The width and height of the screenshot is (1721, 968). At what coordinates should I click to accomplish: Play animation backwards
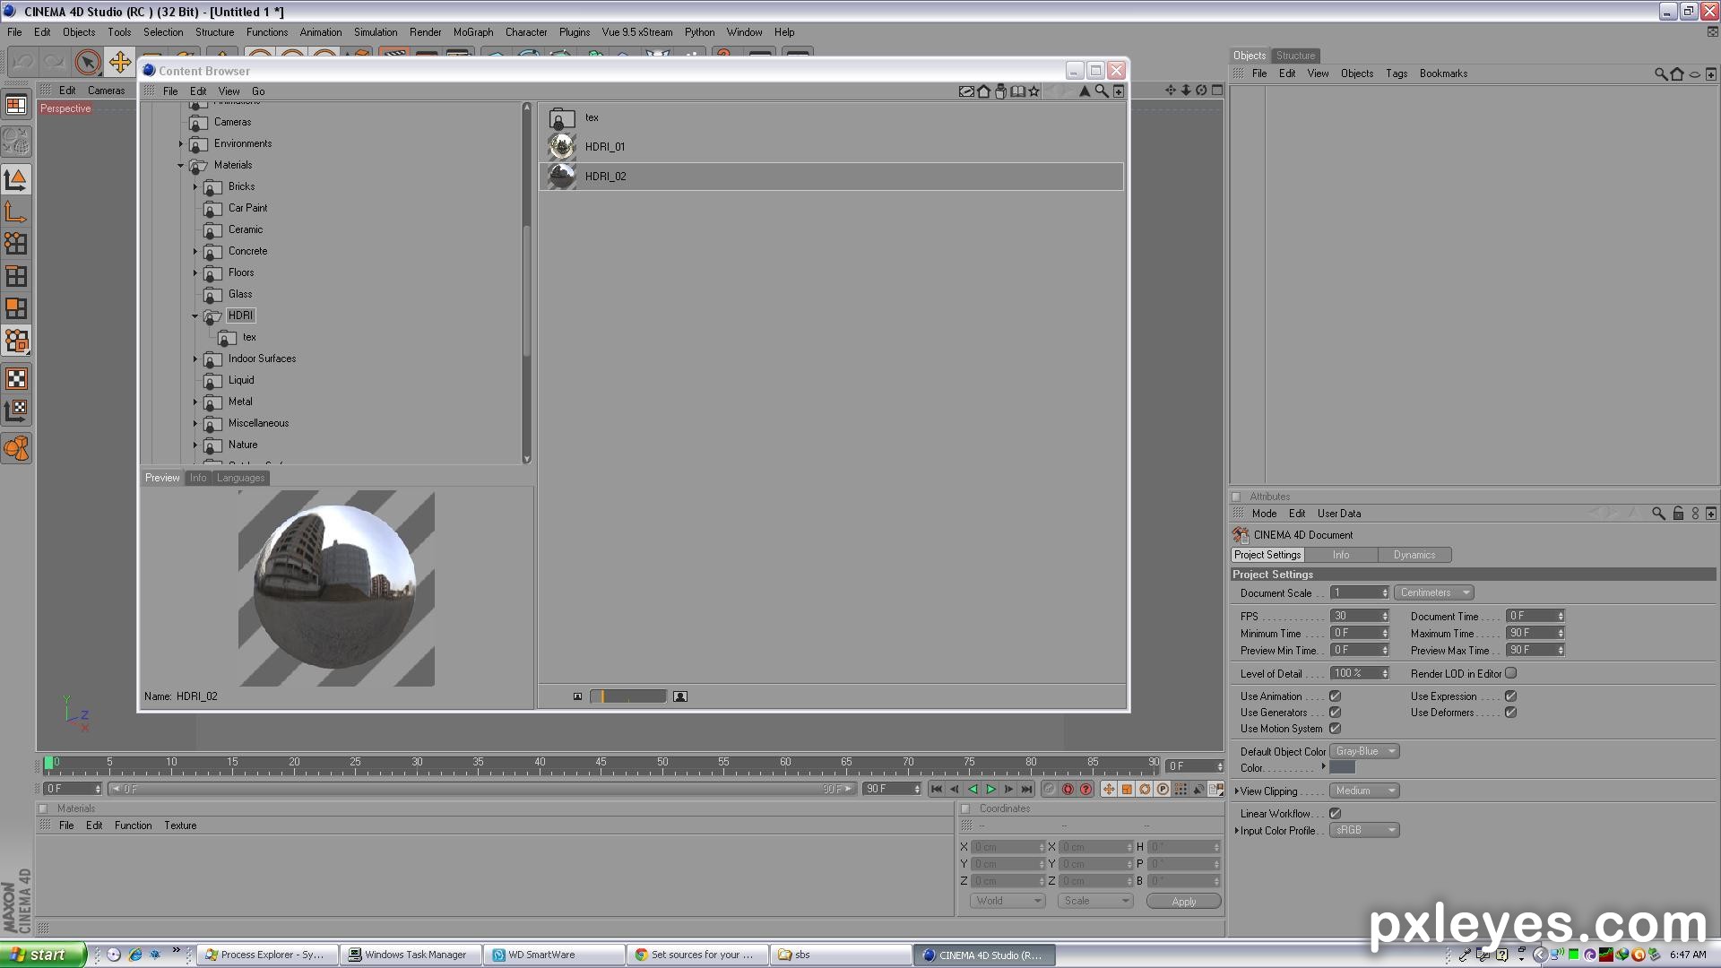(x=973, y=789)
